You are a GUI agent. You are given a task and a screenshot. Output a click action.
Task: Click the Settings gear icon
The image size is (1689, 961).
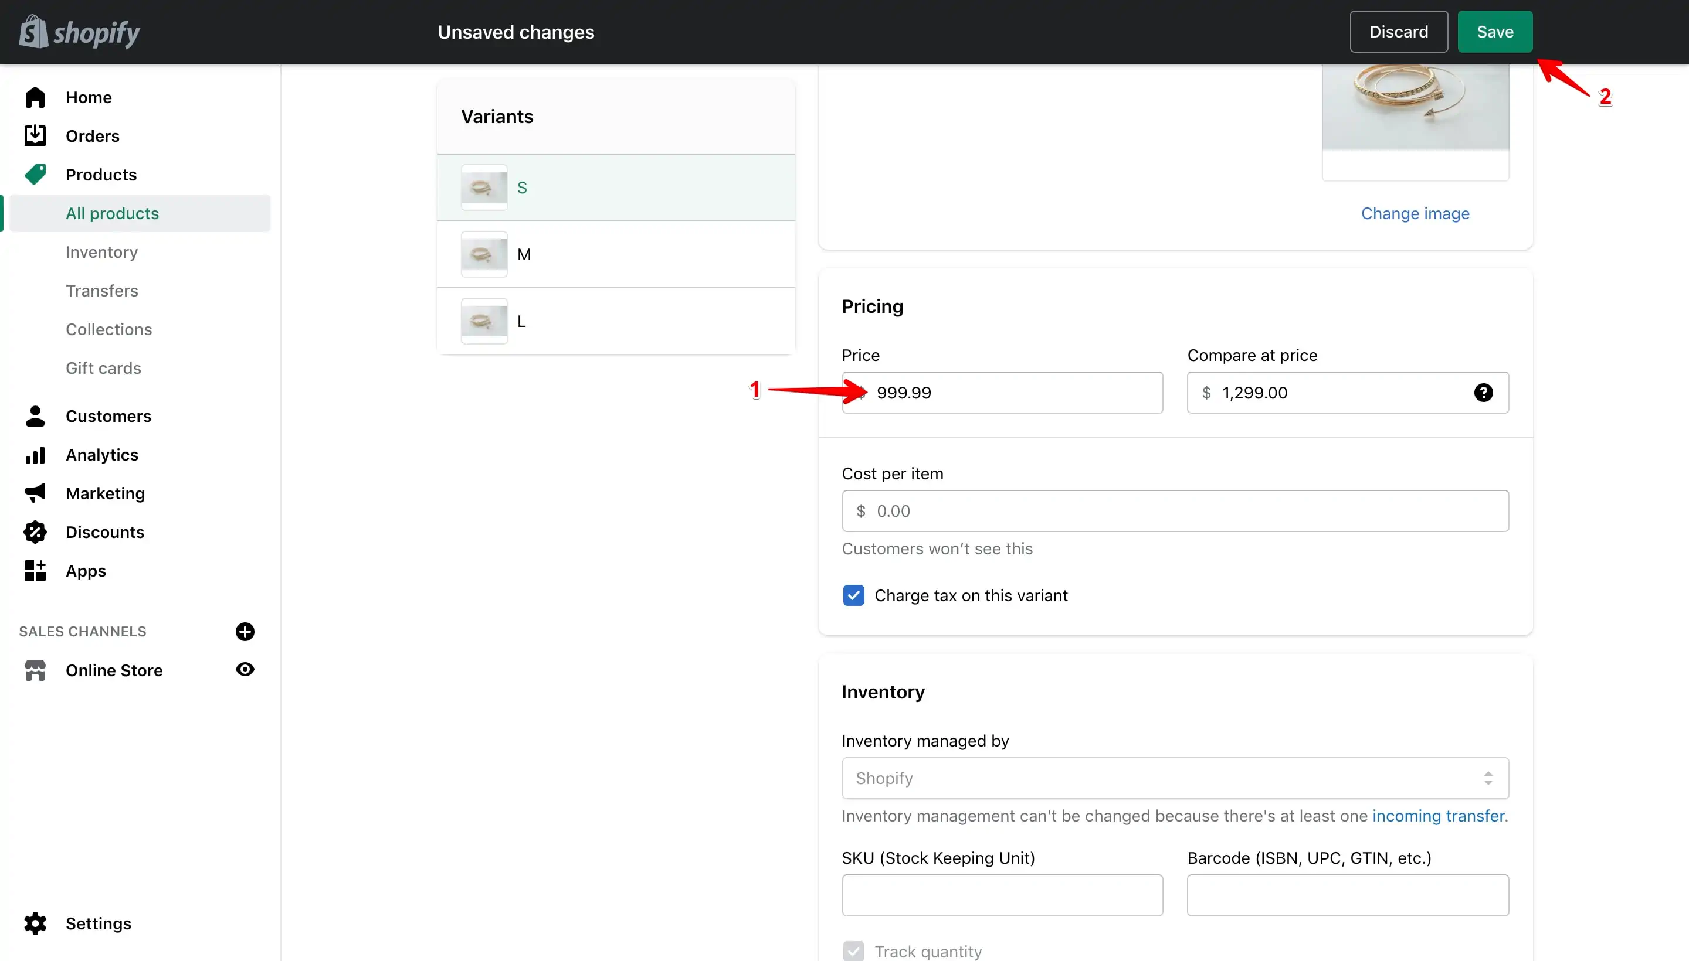pos(35,923)
